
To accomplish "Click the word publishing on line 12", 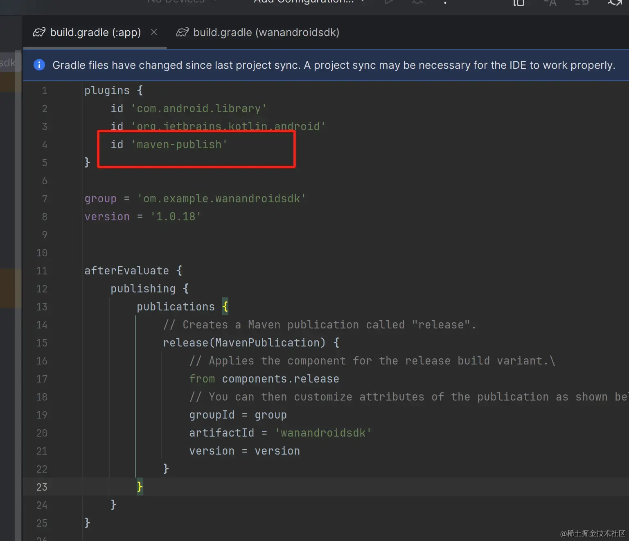I will click(x=143, y=289).
